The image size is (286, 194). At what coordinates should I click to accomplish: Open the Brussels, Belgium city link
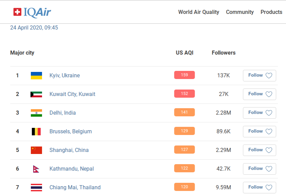point(71,131)
